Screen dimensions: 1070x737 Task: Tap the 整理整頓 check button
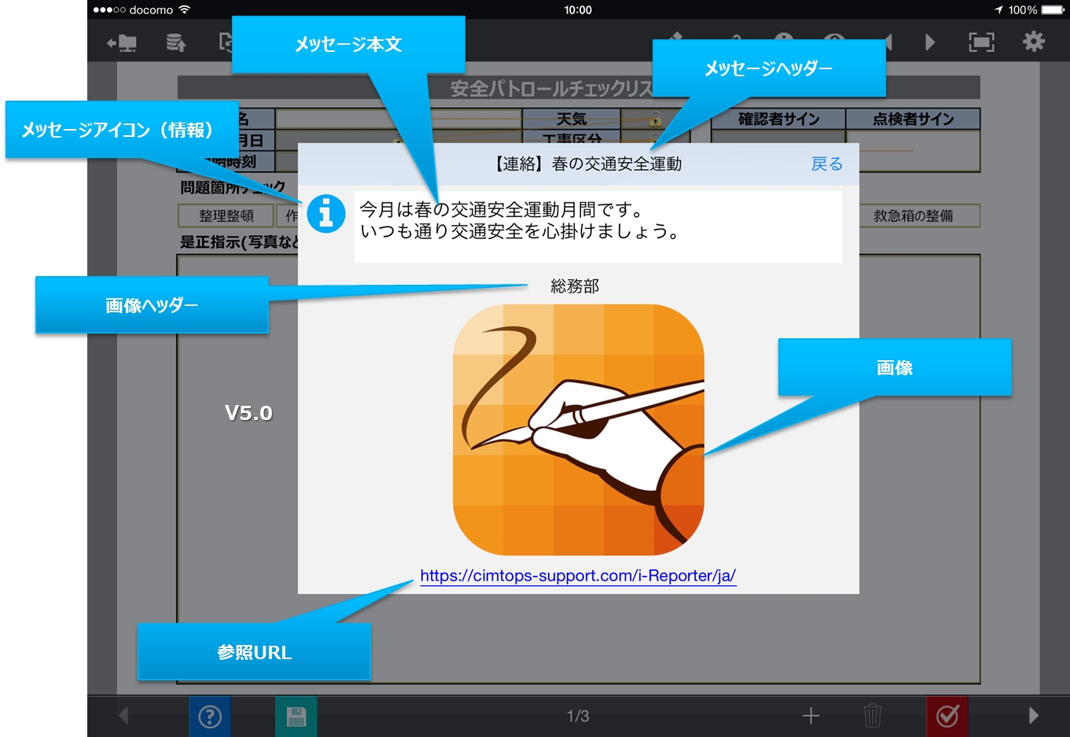[226, 216]
